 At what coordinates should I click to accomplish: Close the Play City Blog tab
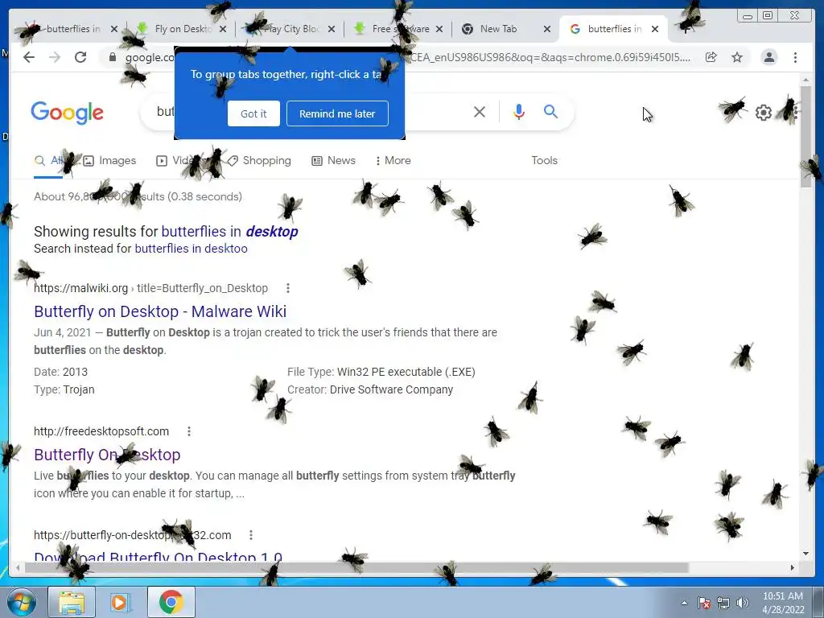pos(332,29)
